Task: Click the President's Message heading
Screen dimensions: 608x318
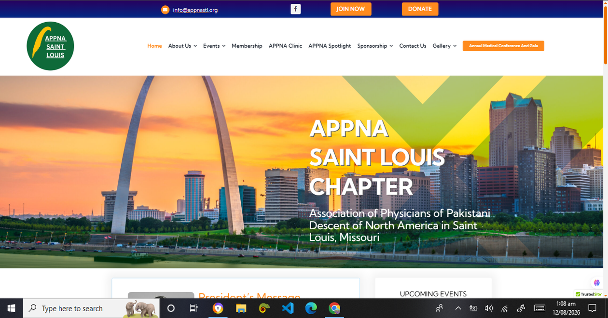Action: point(249,296)
